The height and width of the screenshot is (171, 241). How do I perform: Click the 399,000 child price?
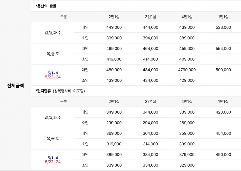tap(114, 38)
